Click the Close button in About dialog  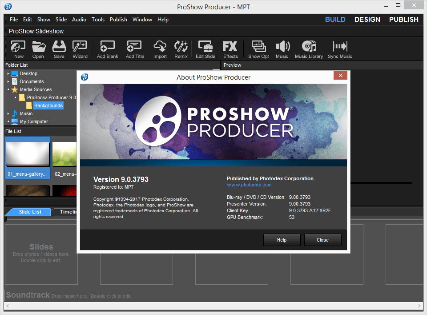(322, 240)
